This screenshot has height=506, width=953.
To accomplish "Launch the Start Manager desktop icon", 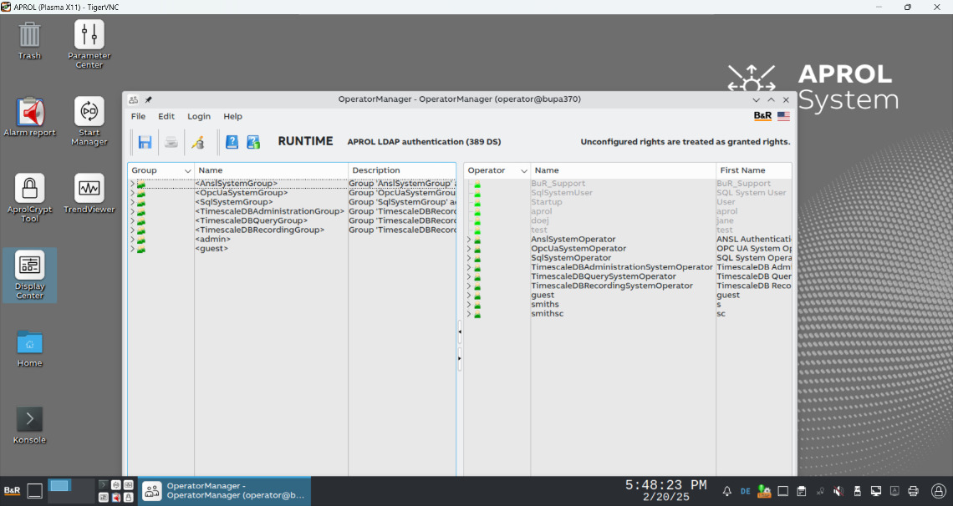I will click(89, 112).
